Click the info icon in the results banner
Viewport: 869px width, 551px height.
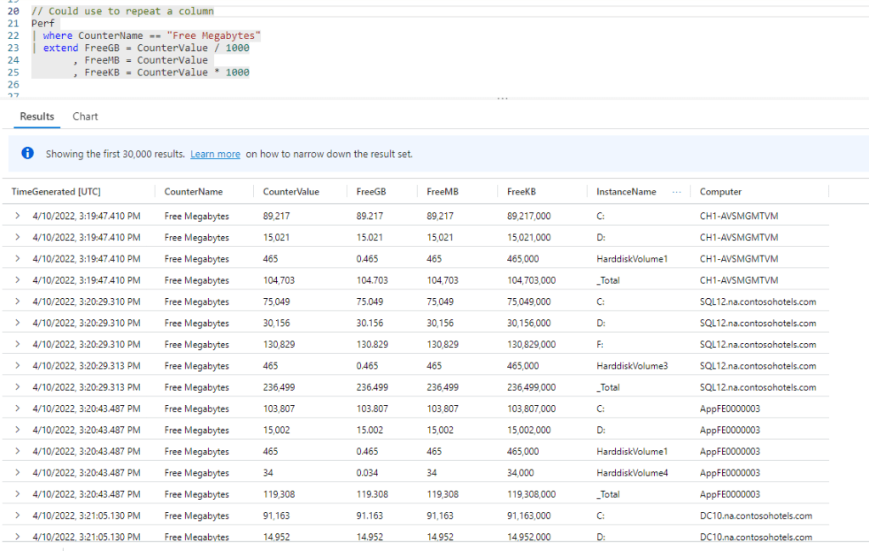point(28,154)
